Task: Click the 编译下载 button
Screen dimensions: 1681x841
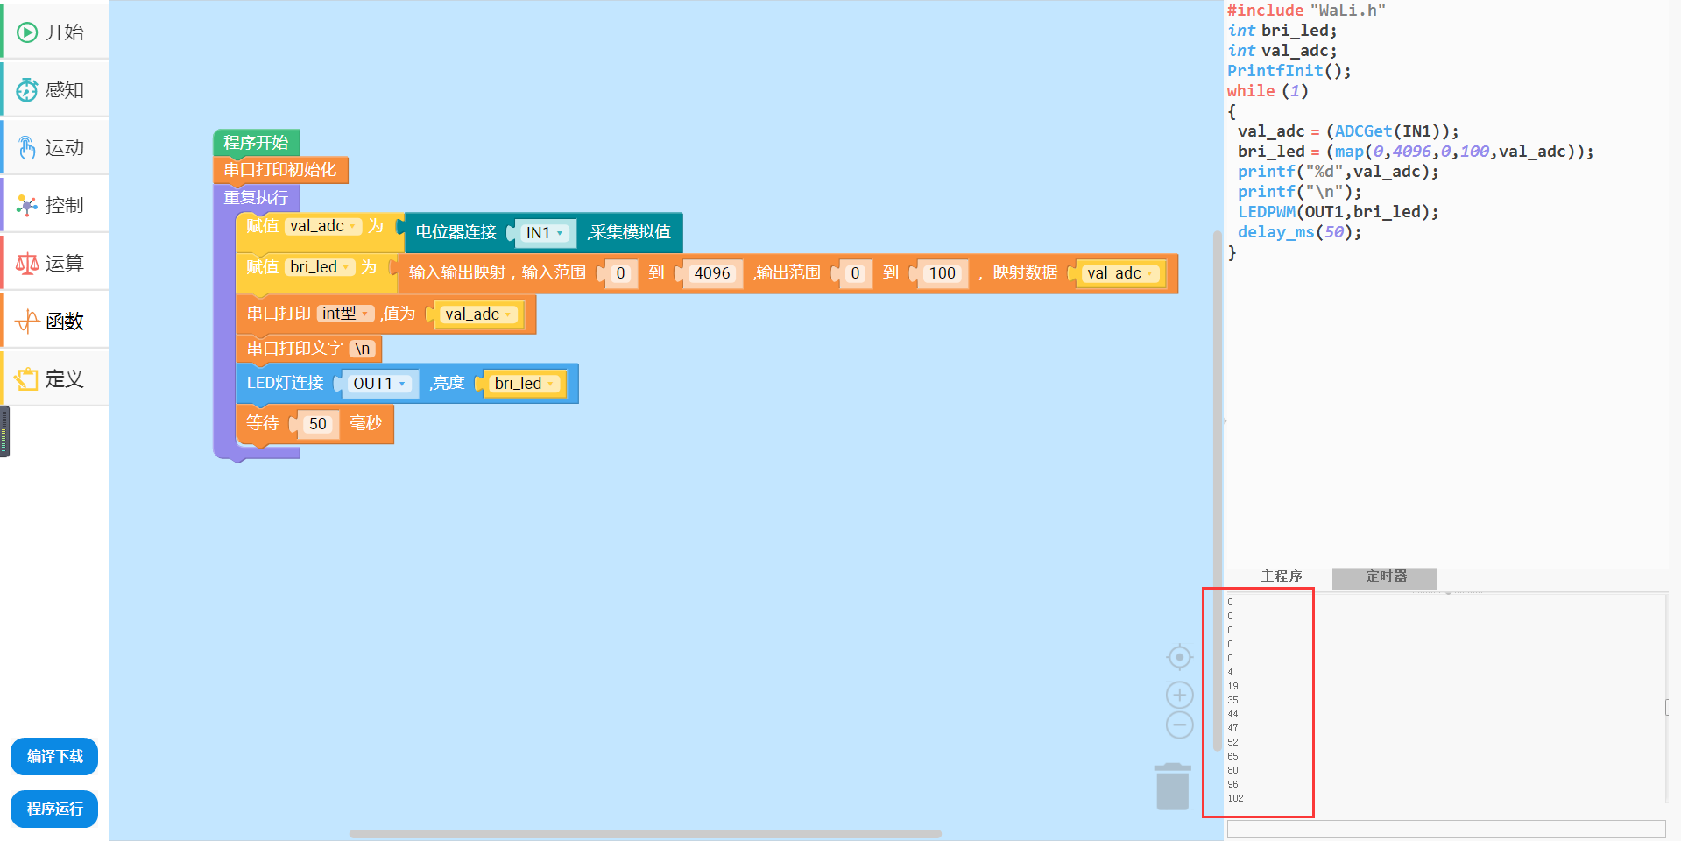Action: (54, 756)
